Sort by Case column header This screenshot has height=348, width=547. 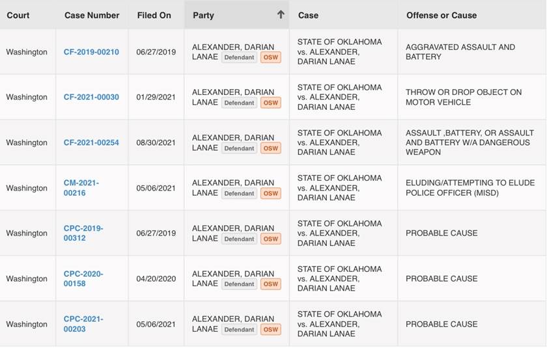[308, 15]
